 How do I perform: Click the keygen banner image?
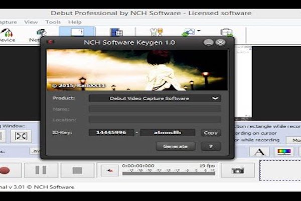(x=137, y=70)
